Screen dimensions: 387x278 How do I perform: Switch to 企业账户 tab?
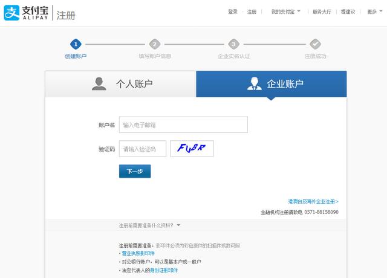coord(272,84)
